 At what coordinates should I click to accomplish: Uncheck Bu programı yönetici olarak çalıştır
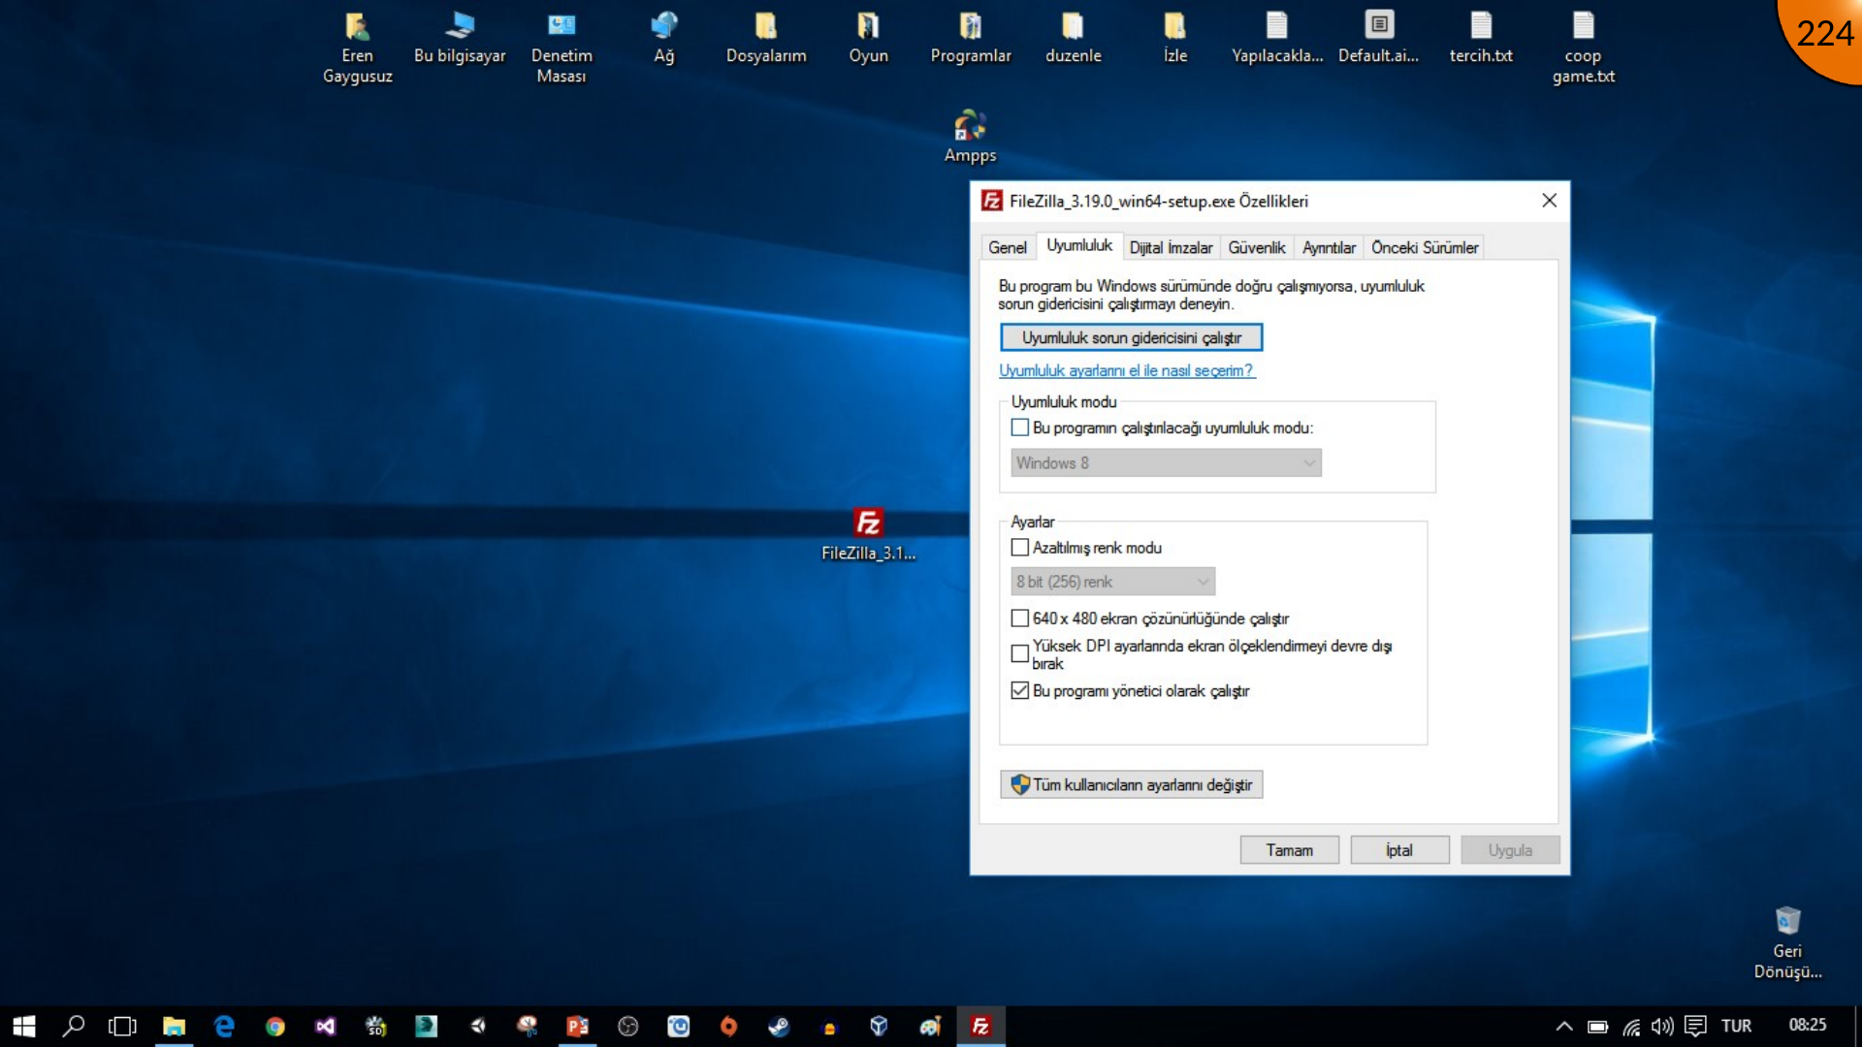(1019, 691)
